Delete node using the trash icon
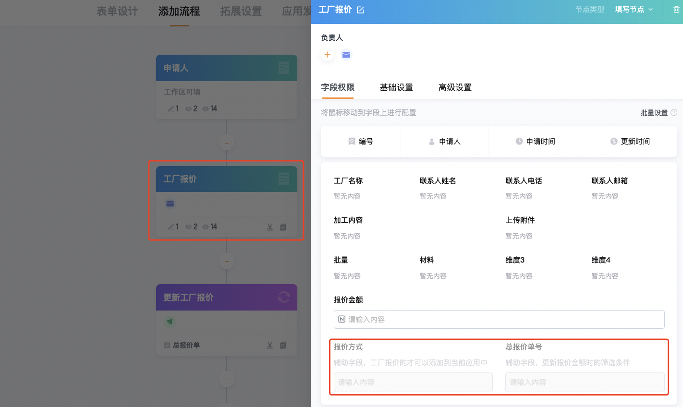Viewport: 683px width, 407px height. (676, 10)
